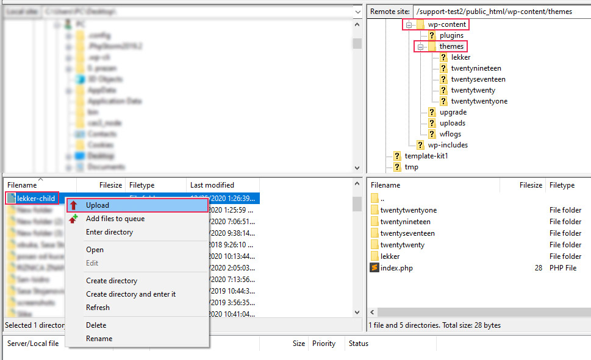Click question-mark icon beside template-kit1
Viewport: 591px width, 360px height.
[x=397, y=156]
